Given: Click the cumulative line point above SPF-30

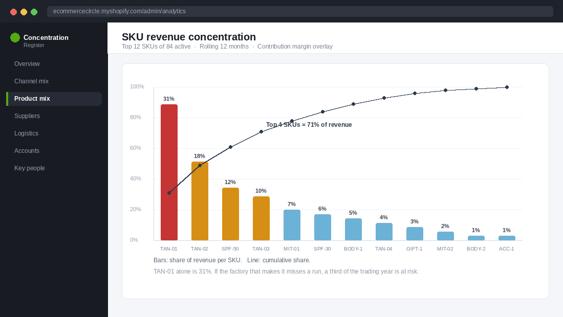Looking at the screenshot, I should [x=322, y=112].
